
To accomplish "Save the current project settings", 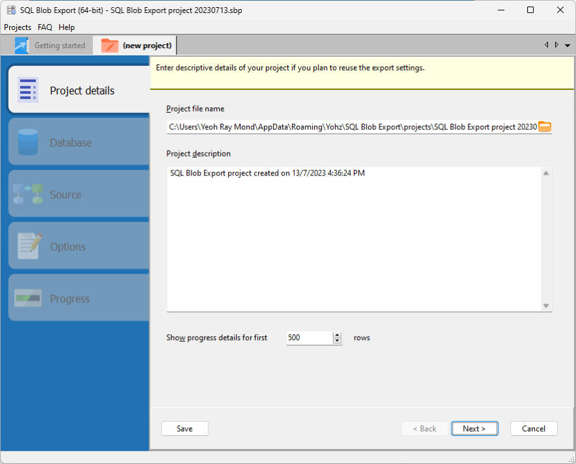I will [x=184, y=428].
